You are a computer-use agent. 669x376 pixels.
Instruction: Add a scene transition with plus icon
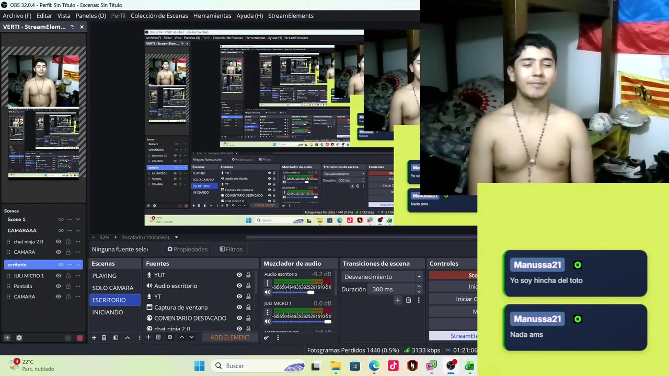(398, 300)
